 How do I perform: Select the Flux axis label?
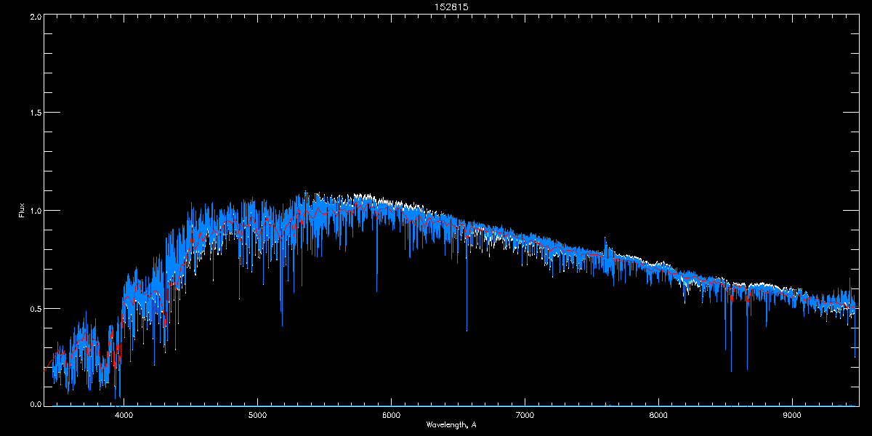[22, 211]
